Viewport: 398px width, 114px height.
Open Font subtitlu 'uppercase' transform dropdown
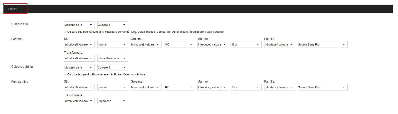click(x=112, y=101)
